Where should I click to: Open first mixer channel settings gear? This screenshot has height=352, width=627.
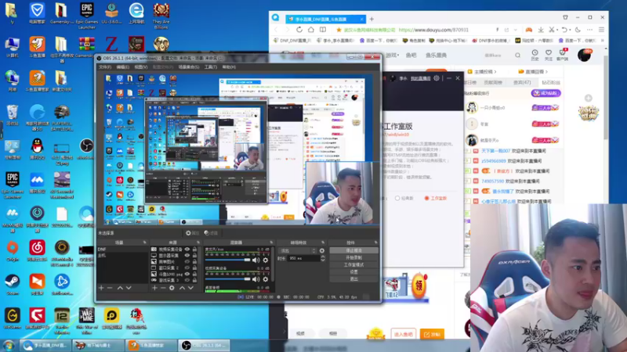pos(266,260)
